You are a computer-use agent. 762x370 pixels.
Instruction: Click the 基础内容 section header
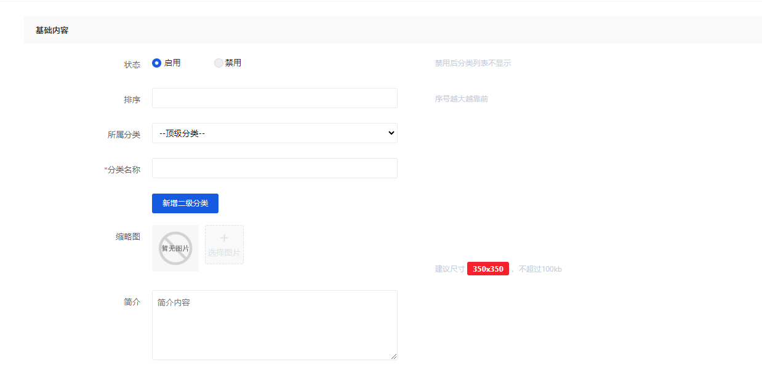click(52, 30)
